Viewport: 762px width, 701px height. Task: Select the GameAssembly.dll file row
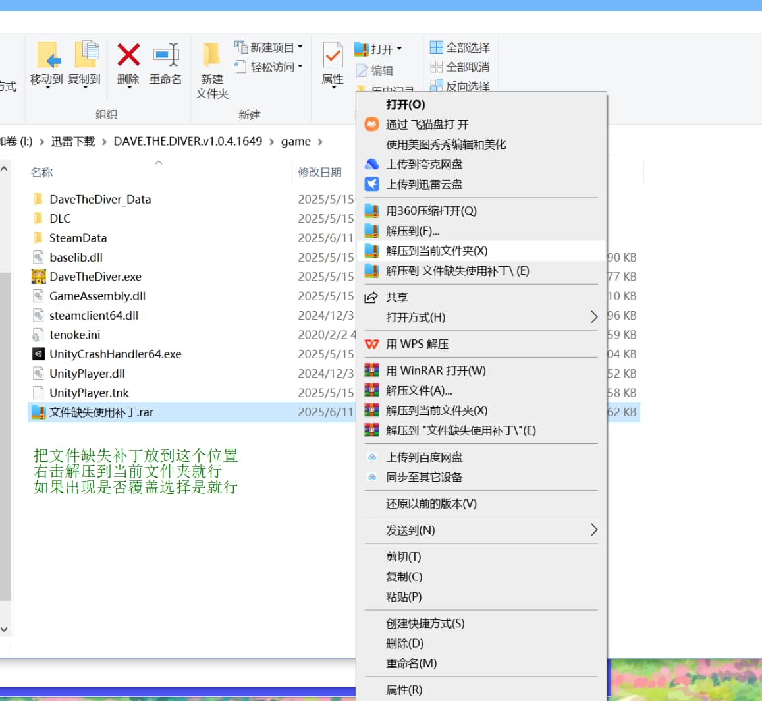click(192, 296)
